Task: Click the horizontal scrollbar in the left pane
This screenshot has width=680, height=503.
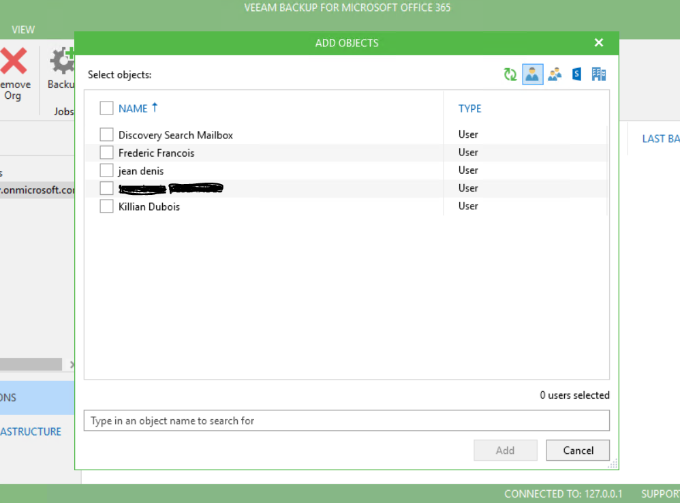Action: (x=31, y=364)
